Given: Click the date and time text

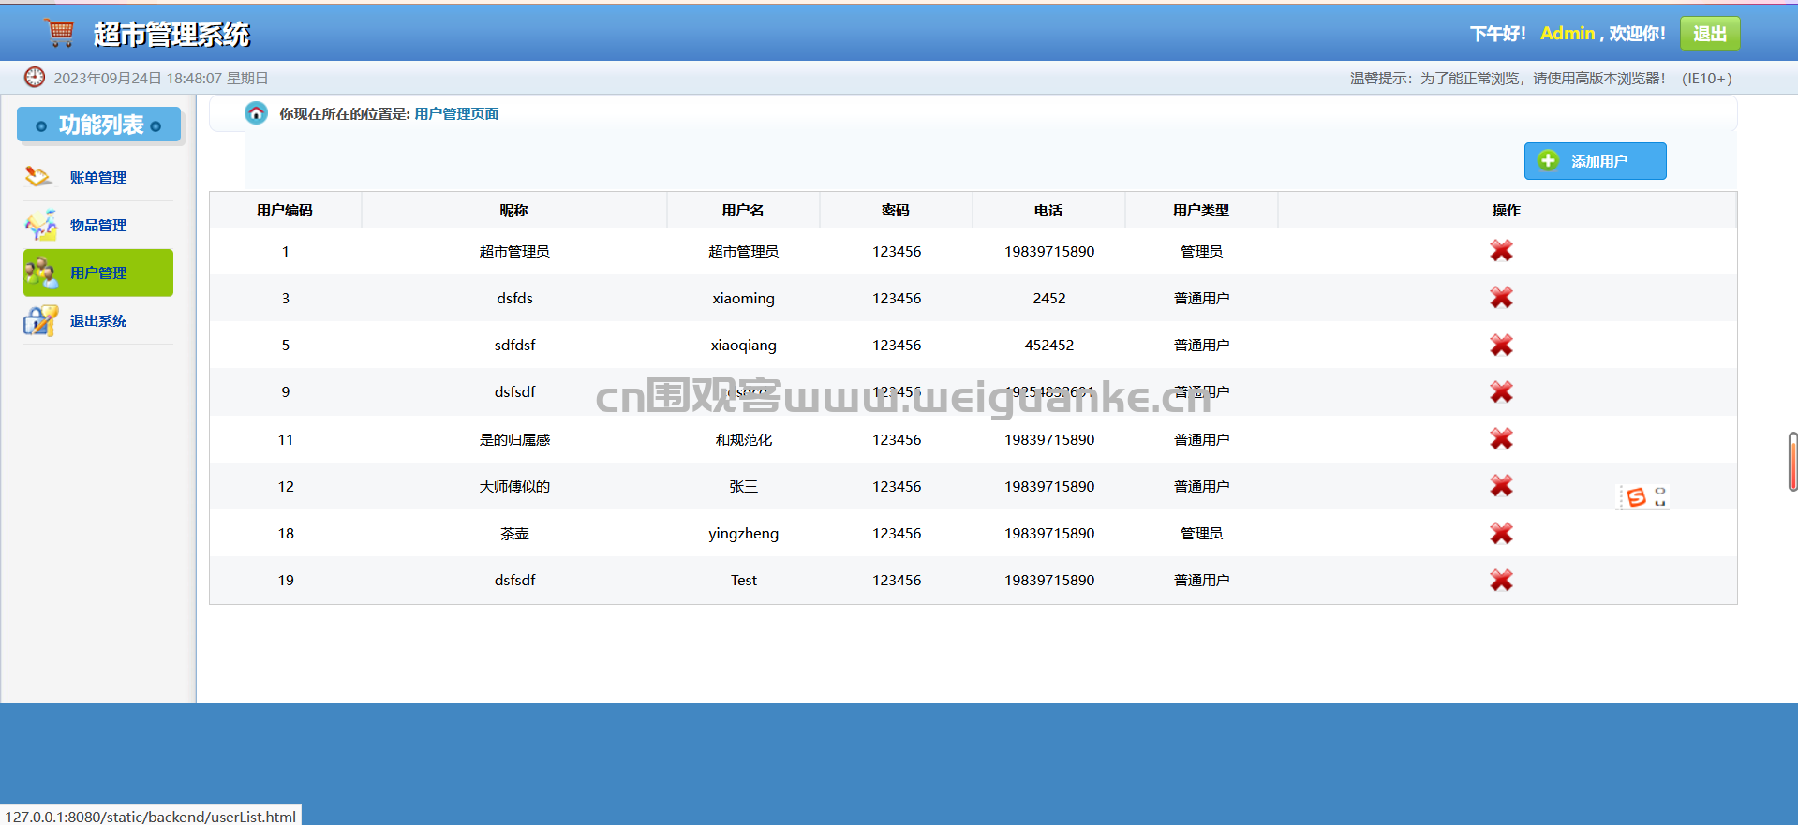Looking at the screenshot, I should (x=161, y=78).
